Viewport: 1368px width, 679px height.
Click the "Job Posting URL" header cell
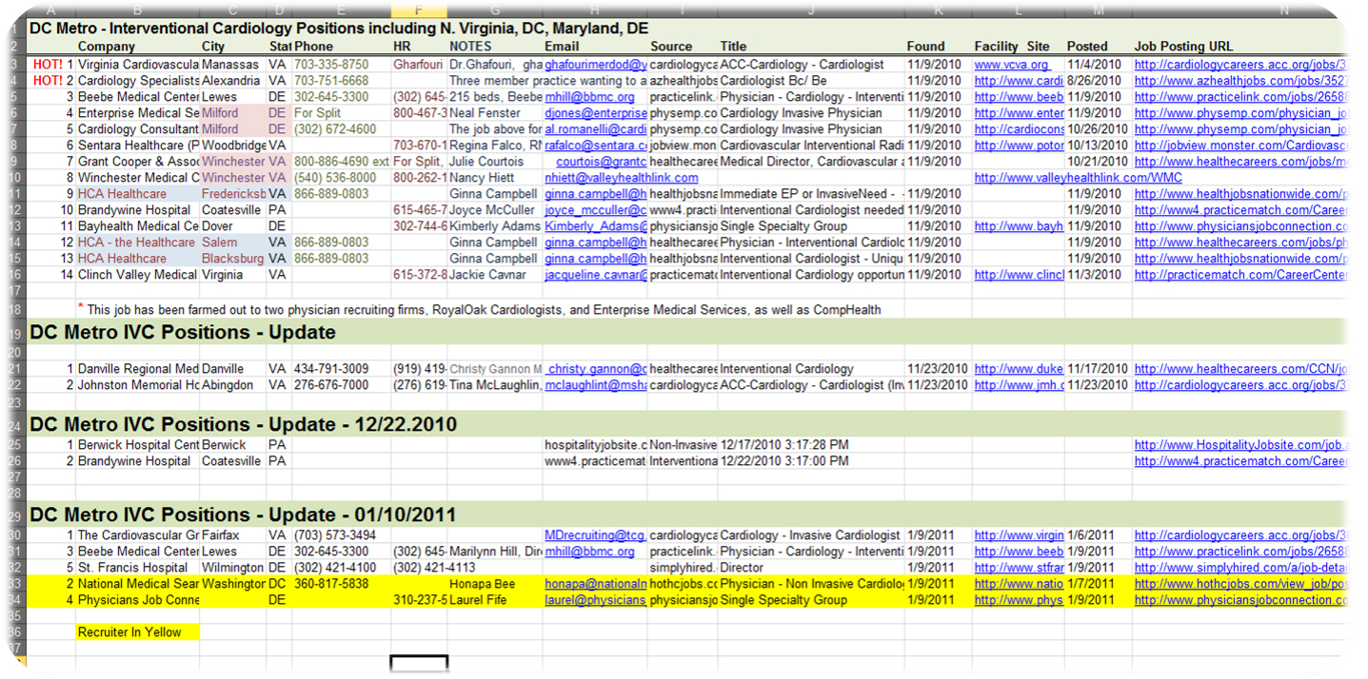click(x=1183, y=46)
